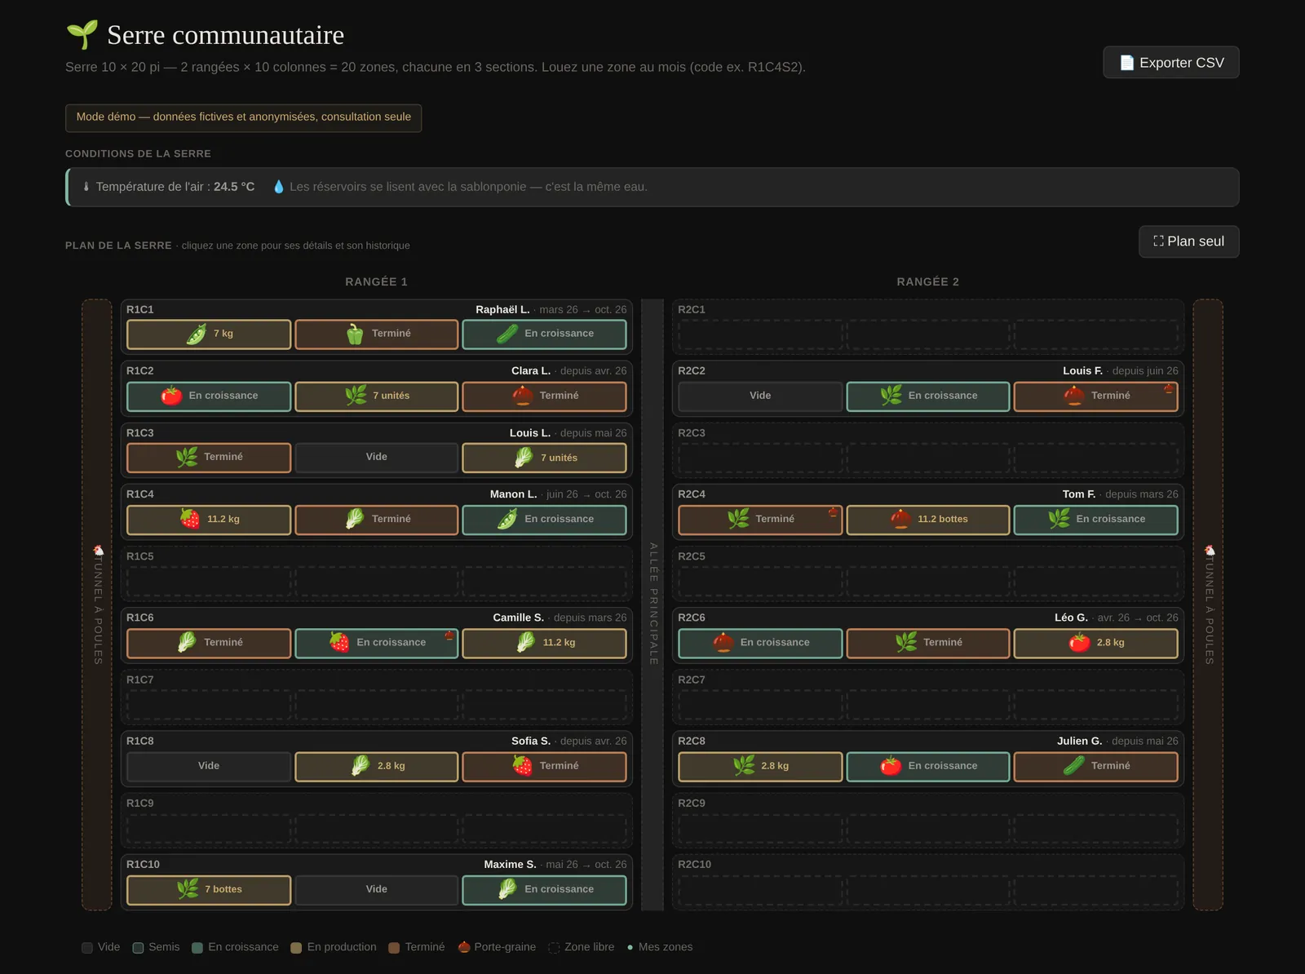The width and height of the screenshot is (1305, 974).
Task: Select the Vide section in R1C8
Action: click(x=209, y=766)
